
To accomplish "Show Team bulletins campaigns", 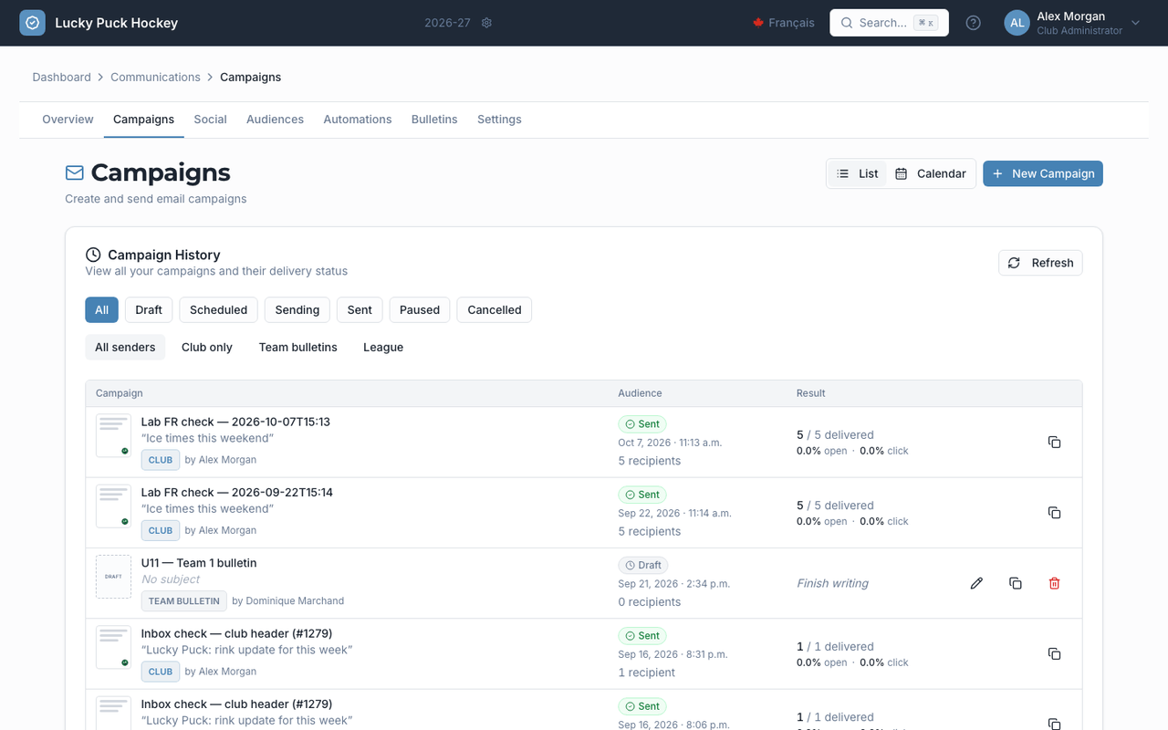I will [x=298, y=347].
